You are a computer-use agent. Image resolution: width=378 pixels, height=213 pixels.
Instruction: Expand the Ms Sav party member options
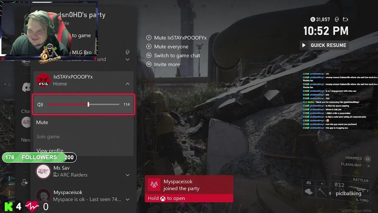[x=128, y=175]
